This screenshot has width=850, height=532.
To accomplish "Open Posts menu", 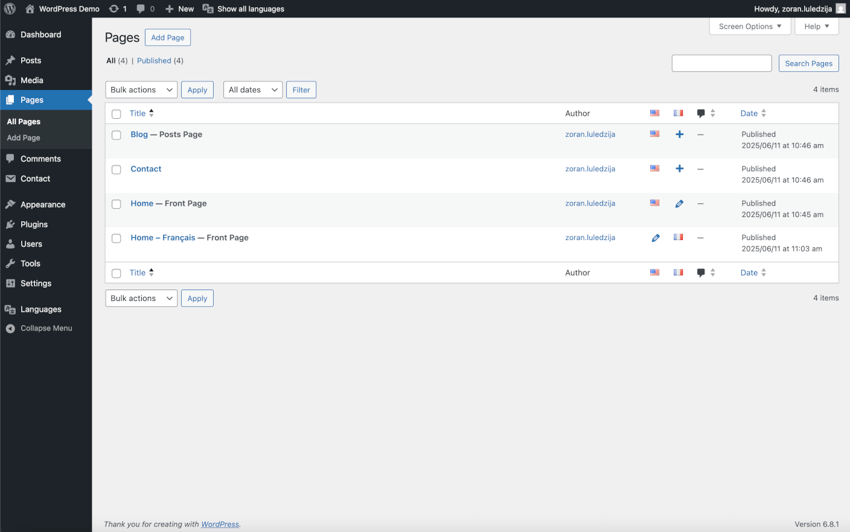I will coord(46,60).
